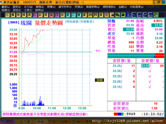Viewport: 166px width, 124px height.
Task: Click the cyan 9 toolbar icon
Action: (79, 15)
